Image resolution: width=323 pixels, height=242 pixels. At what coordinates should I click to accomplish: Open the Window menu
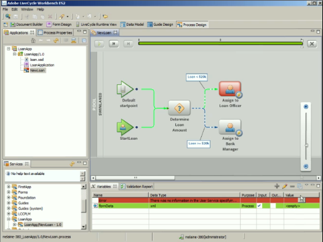(x=27, y=9)
